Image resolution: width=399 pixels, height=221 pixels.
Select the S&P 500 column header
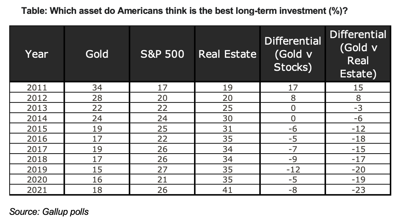pos(162,54)
